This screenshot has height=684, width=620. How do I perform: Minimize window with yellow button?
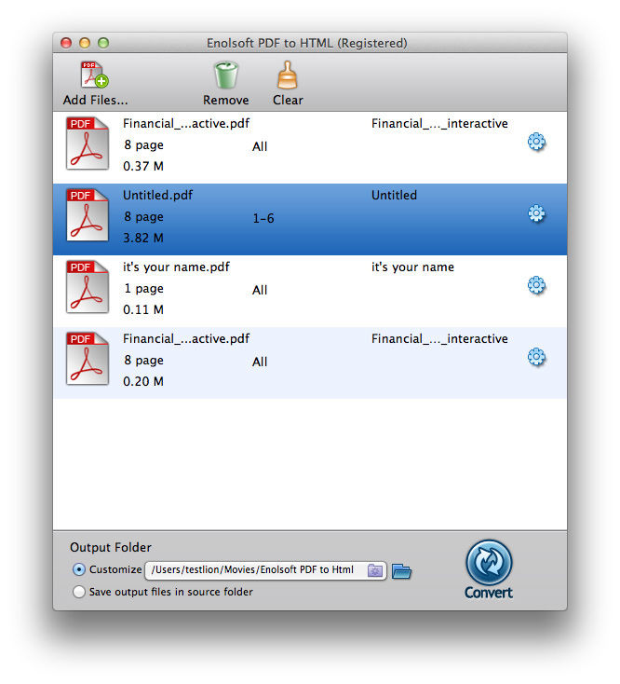coord(85,43)
